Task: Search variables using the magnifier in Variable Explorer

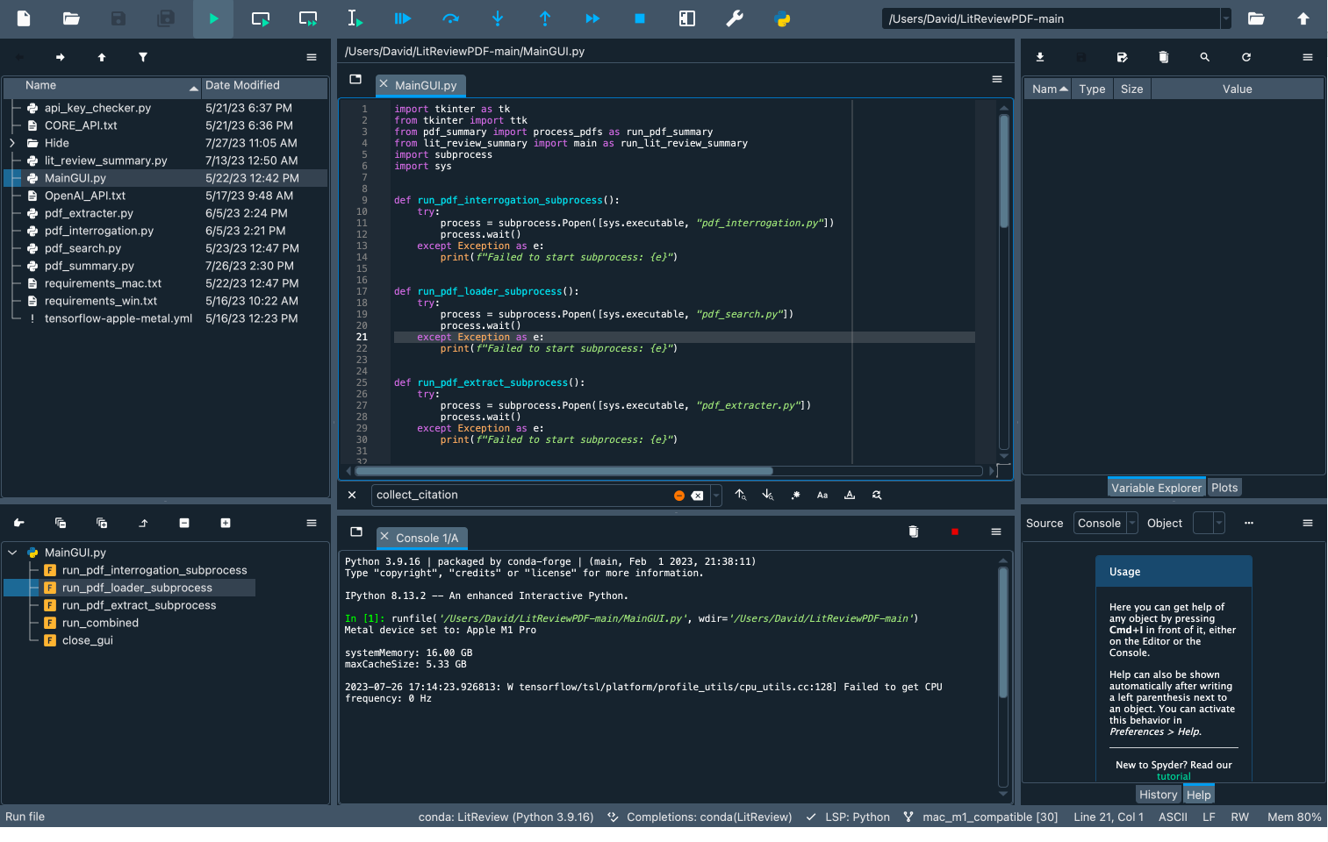Action: [x=1204, y=57]
